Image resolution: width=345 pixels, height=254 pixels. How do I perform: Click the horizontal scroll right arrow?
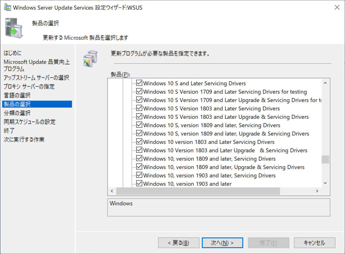(x=317, y=191)
